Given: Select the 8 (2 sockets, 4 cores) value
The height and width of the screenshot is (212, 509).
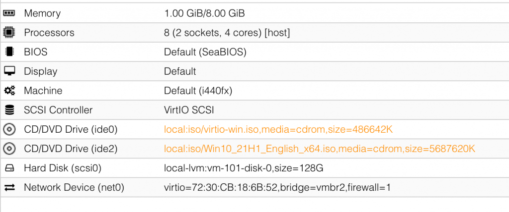Looking at the screenshot, I should coord(227,33).
